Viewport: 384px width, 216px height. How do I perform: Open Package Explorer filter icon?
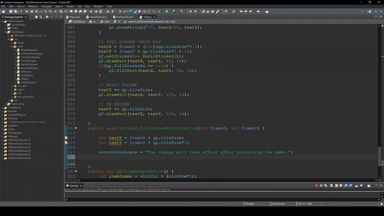coord(47,17)
